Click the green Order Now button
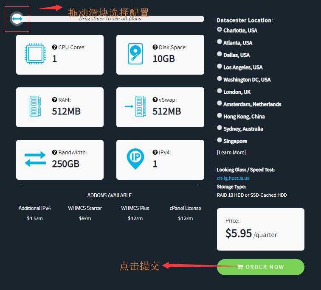The width and height of the screenshot is (321, 290). point(261,267)
